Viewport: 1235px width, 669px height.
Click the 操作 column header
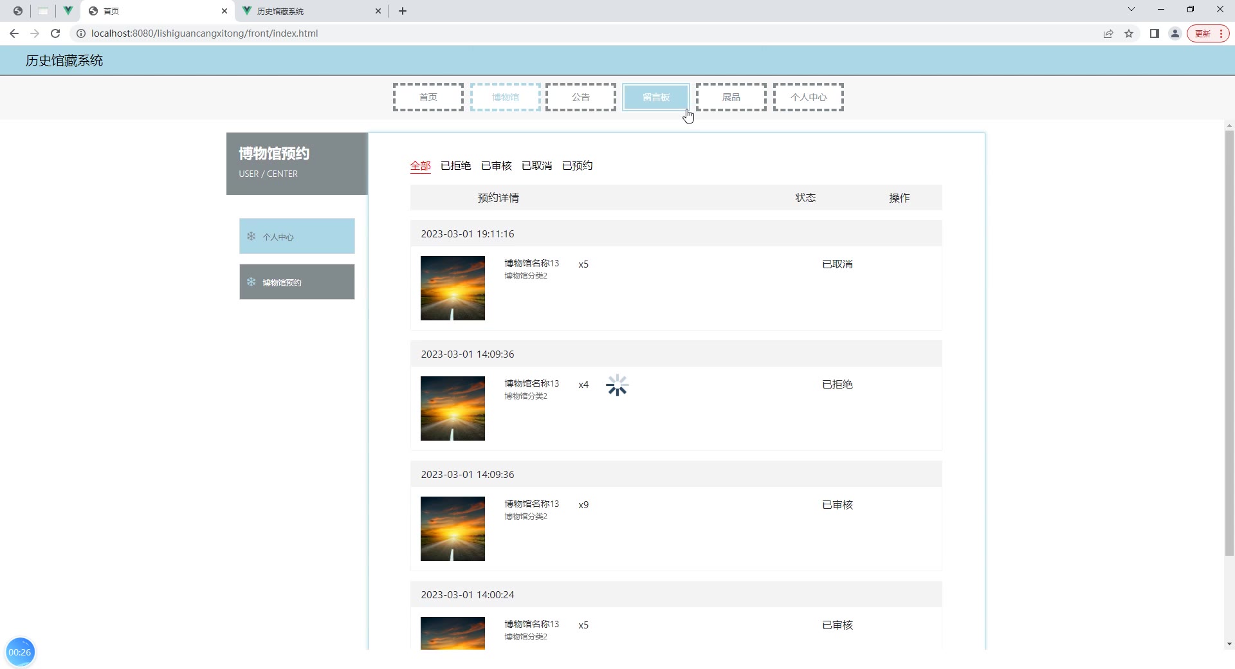899,198
